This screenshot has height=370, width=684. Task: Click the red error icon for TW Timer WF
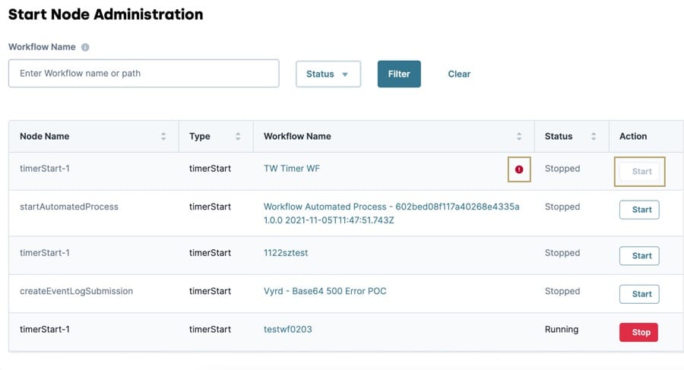click(519, 169)
